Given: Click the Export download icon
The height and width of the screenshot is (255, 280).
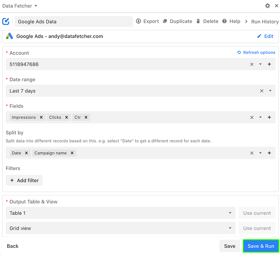Looking at the screenshot, I should tap(138, 21).
